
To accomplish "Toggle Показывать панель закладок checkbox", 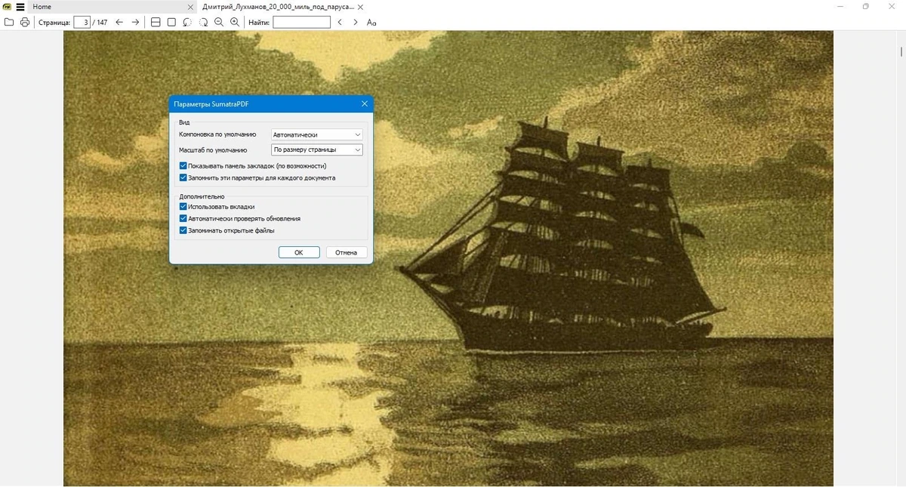I will [183, 165].
